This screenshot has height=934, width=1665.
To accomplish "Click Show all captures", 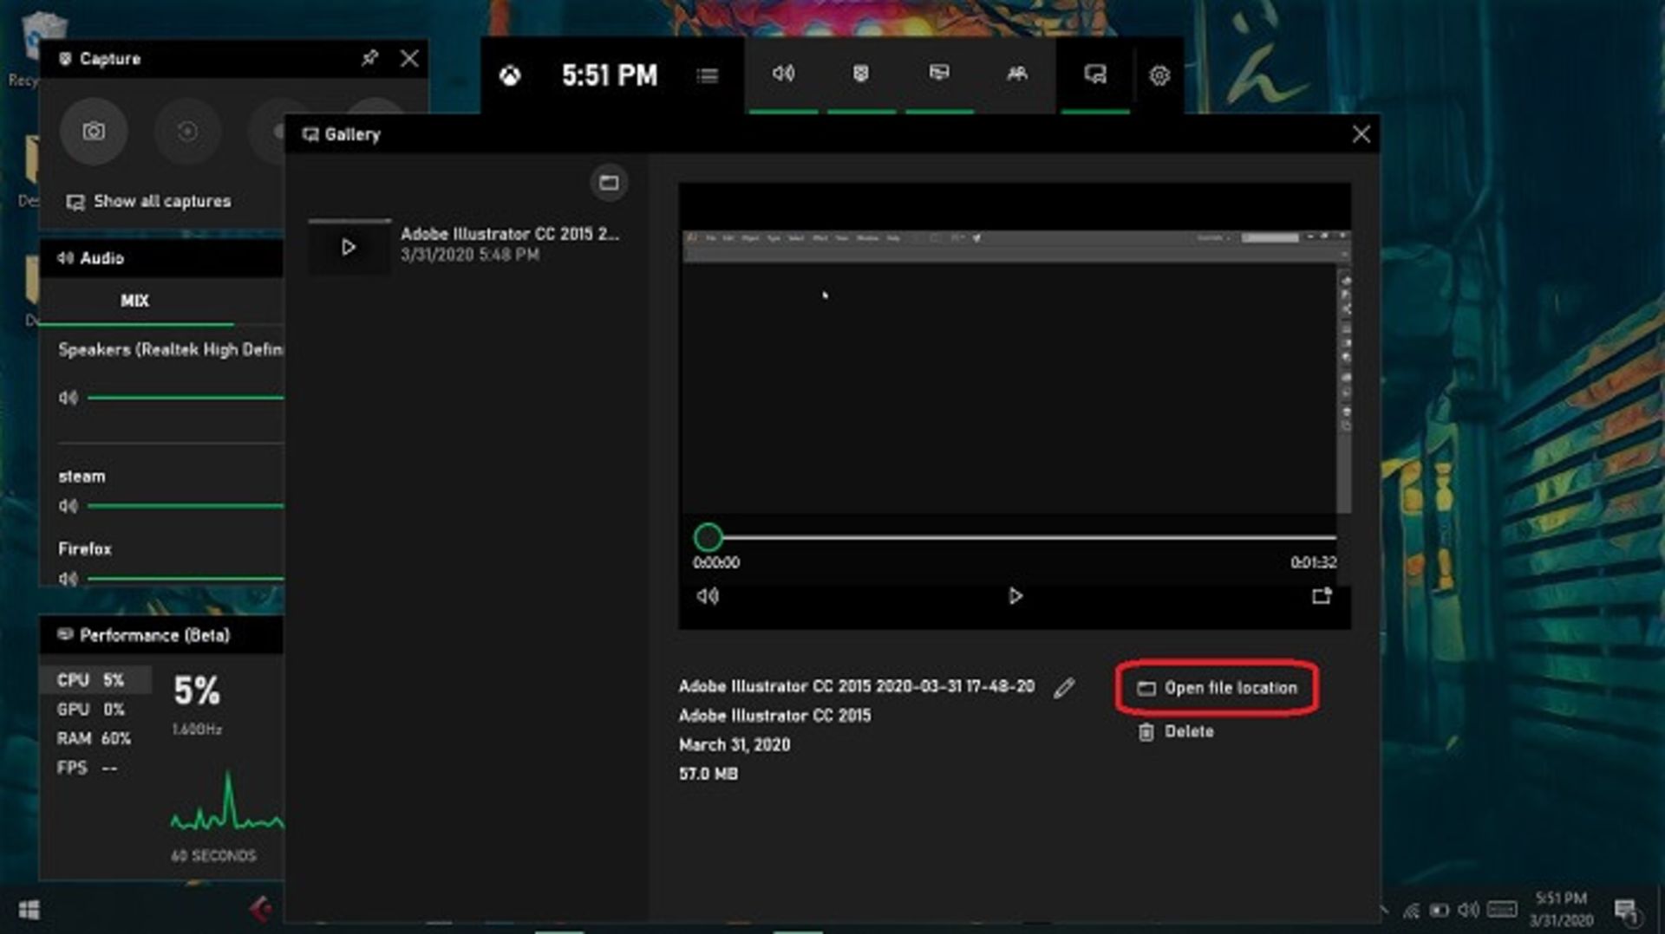I will tap(150, 201).
